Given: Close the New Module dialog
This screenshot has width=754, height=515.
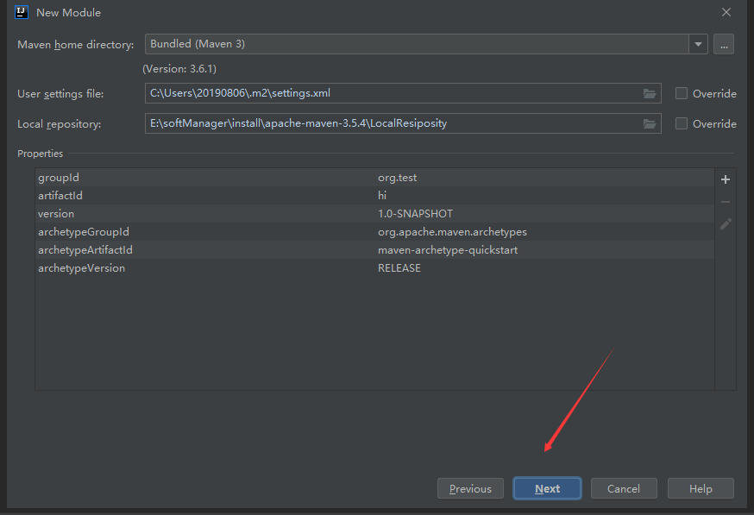Looking at the screenshot, I should click(726, 12).
